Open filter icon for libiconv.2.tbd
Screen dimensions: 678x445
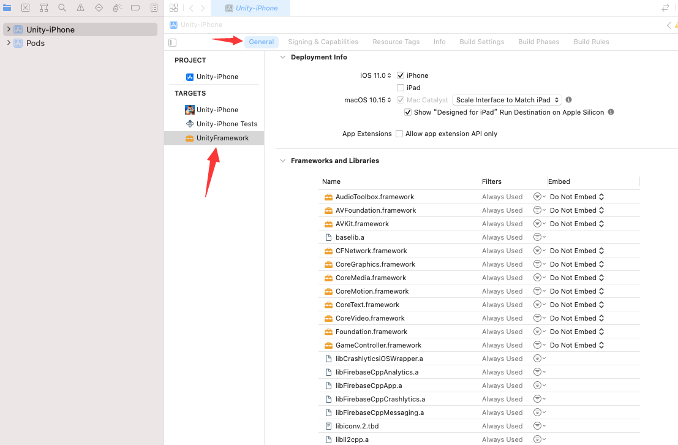coord(539,425)
